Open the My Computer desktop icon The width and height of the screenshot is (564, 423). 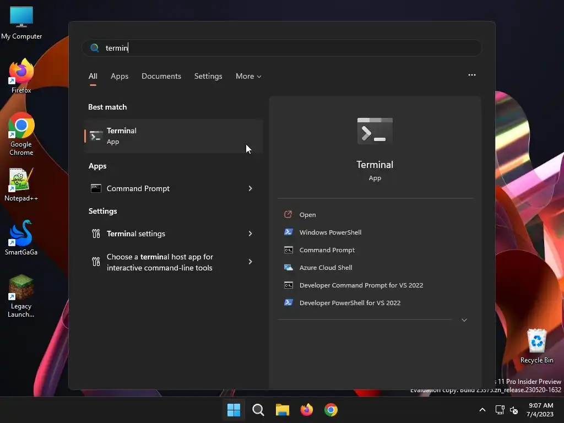pyautogui.click(x=21, y=23)
